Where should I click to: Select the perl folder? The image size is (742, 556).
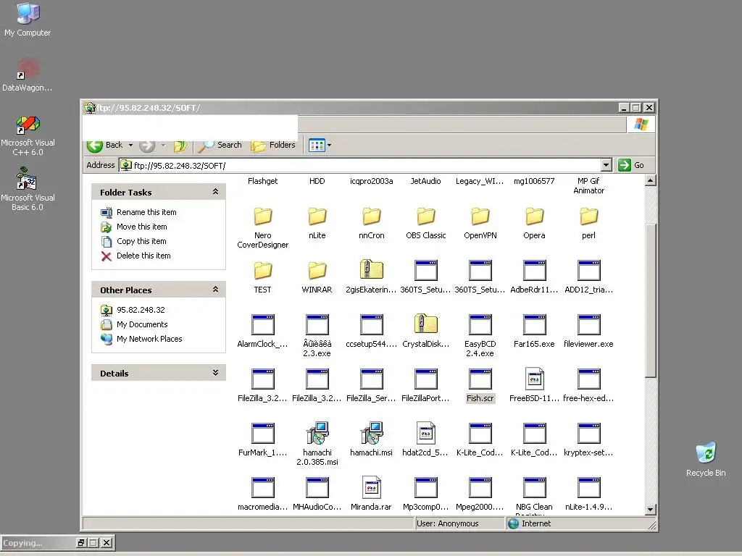click(x=588, y=223)
